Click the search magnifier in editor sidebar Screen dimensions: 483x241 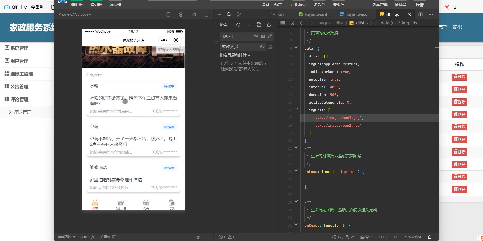pos(229,14)
